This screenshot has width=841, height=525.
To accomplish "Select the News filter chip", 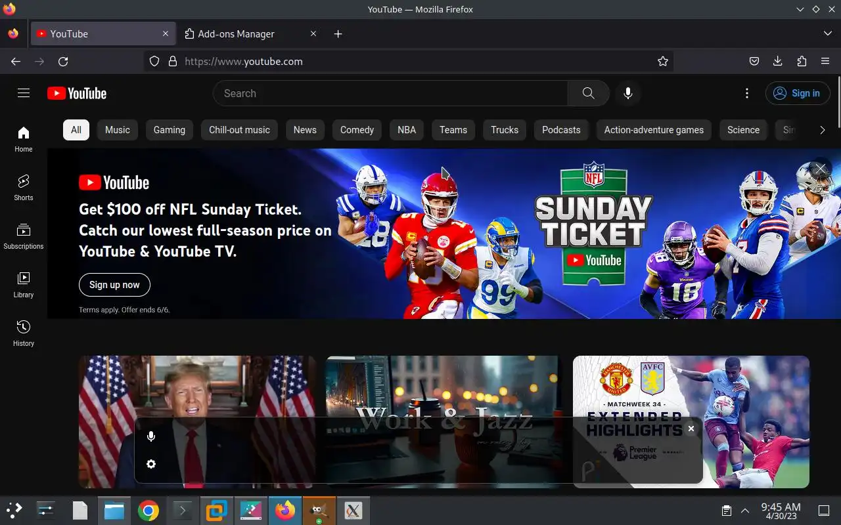I will point(305,130).
